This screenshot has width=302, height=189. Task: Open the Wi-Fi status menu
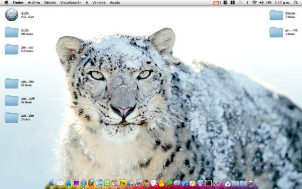pos(255,3)
